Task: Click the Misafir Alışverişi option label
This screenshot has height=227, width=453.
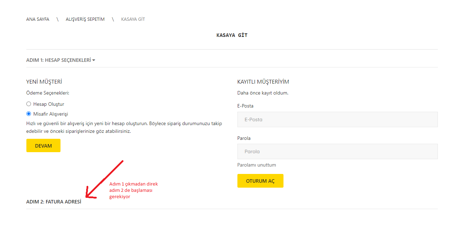Action: click(x=51, y=114)
